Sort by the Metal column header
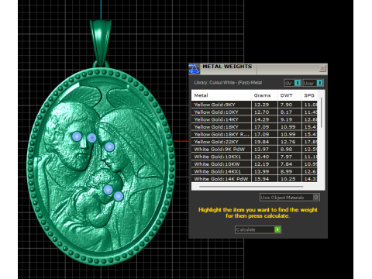 point(221,95)
